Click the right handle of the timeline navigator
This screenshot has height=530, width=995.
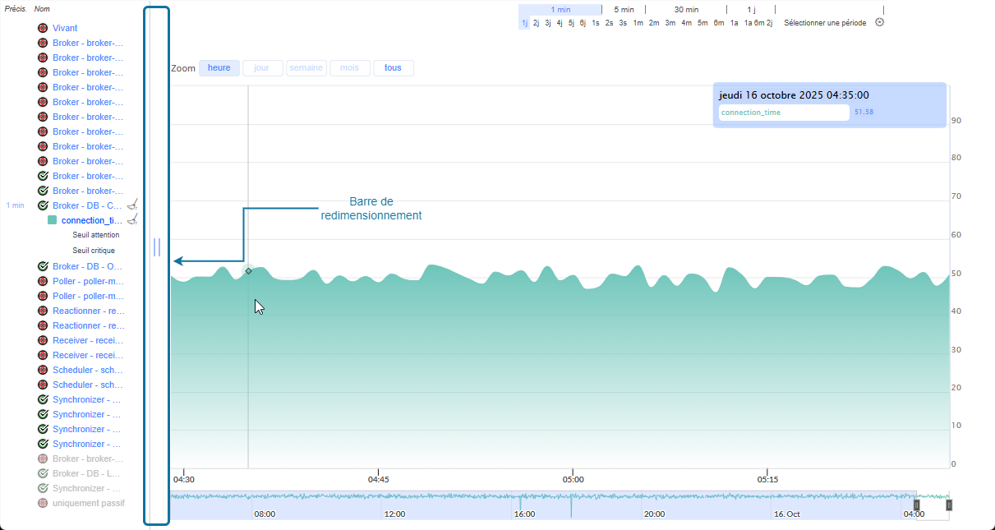[949, 505]
